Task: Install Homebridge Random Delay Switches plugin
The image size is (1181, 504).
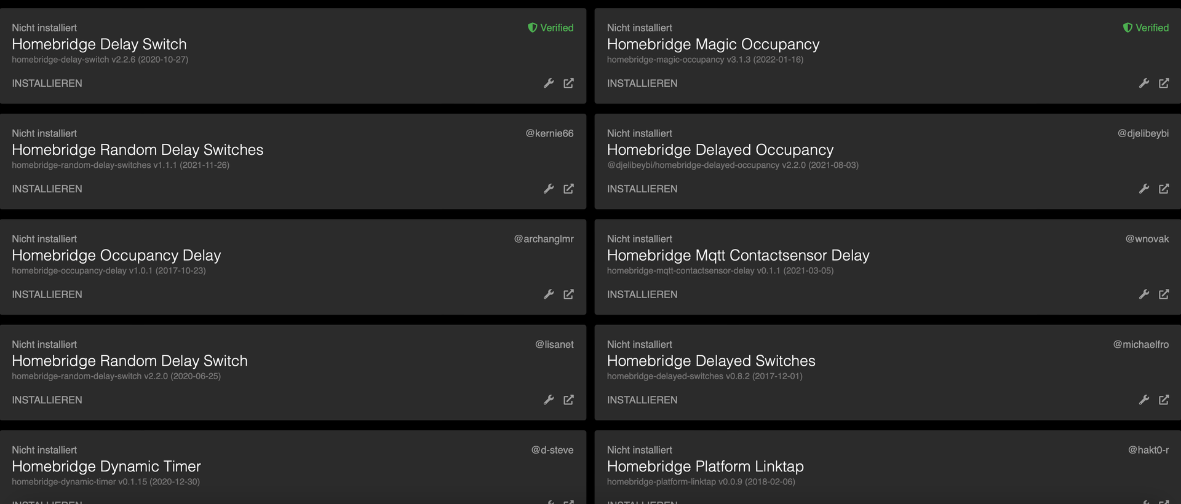Action: [x=47, y=189]
